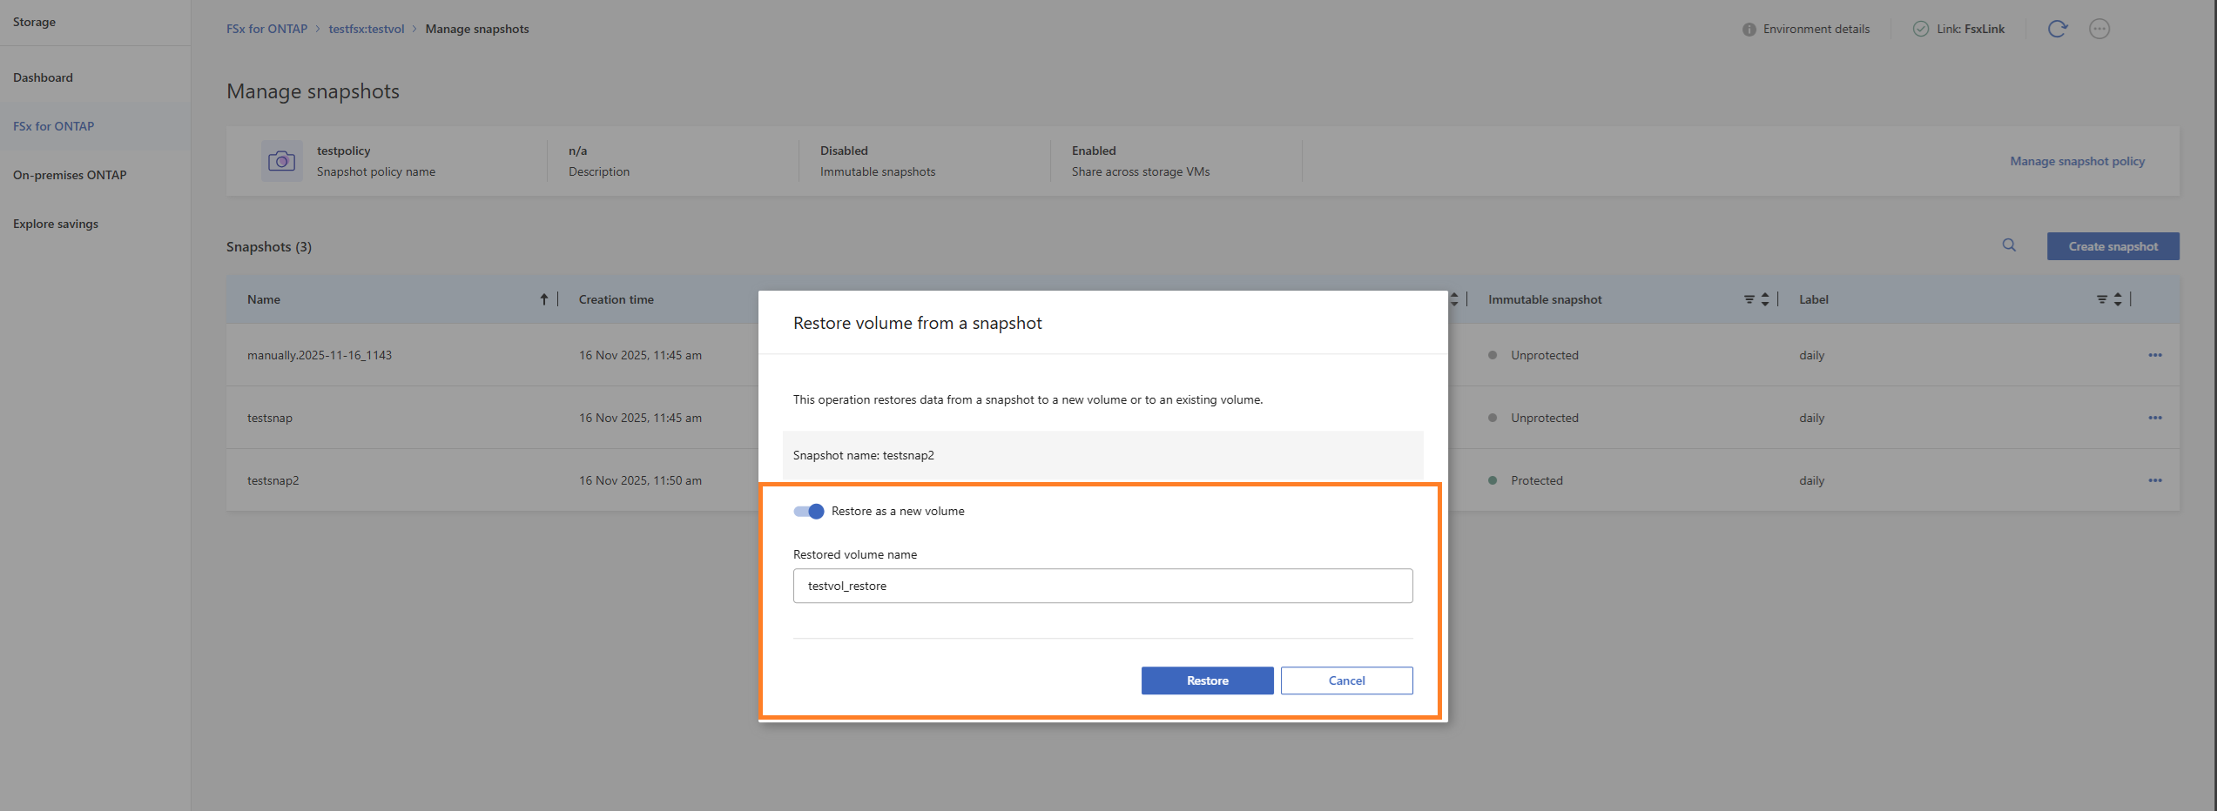
Task: Open the Label column filter
Action: (x=2101, y=299)
